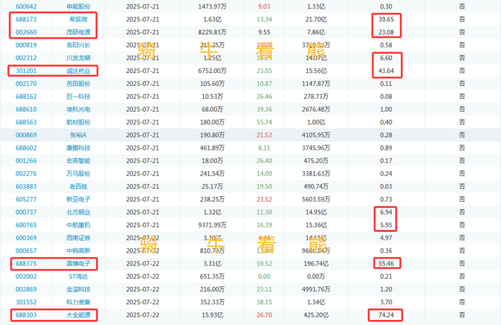Select the 425.20亿 amount cell
501x325 pixels.
(x=316, y=315)
